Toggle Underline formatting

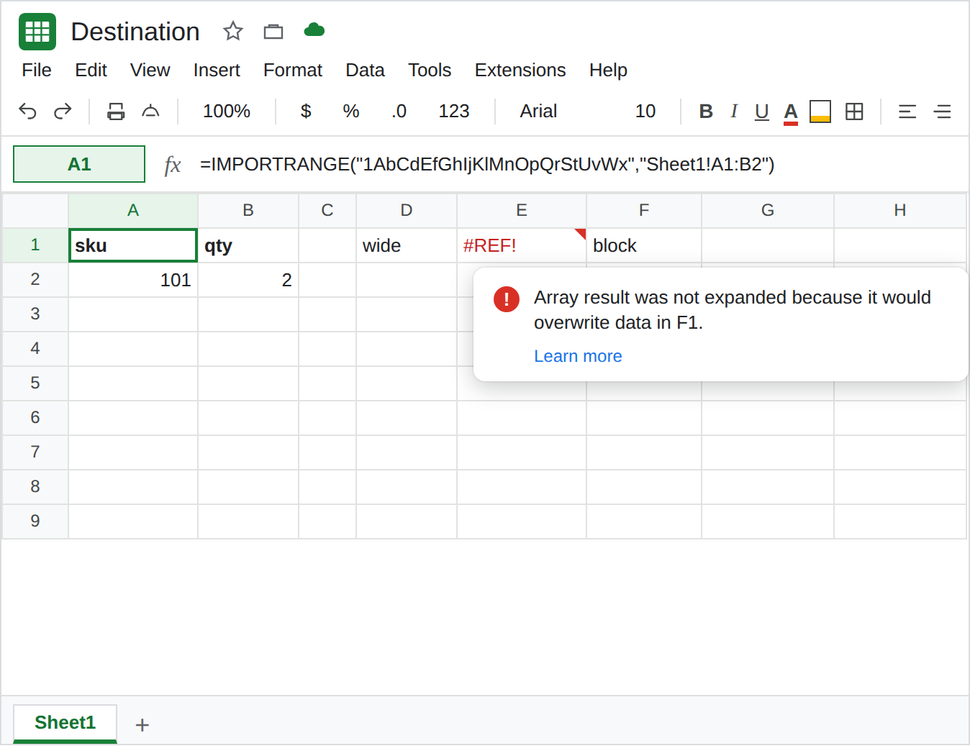[762, 111]
